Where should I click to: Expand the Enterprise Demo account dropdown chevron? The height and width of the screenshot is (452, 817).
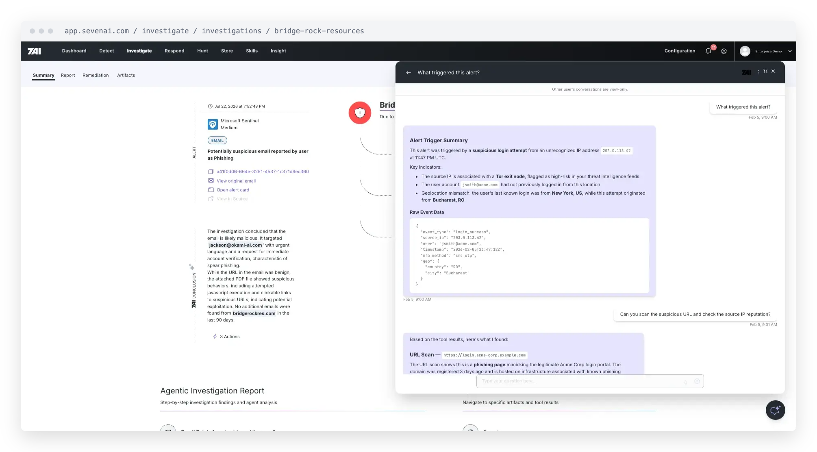point(790,51)
